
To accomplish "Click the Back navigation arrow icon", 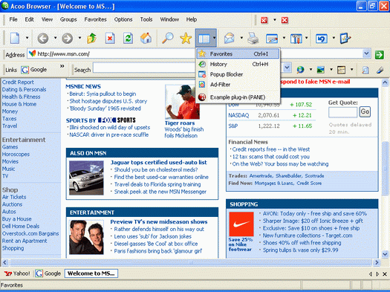I will 43,39.
